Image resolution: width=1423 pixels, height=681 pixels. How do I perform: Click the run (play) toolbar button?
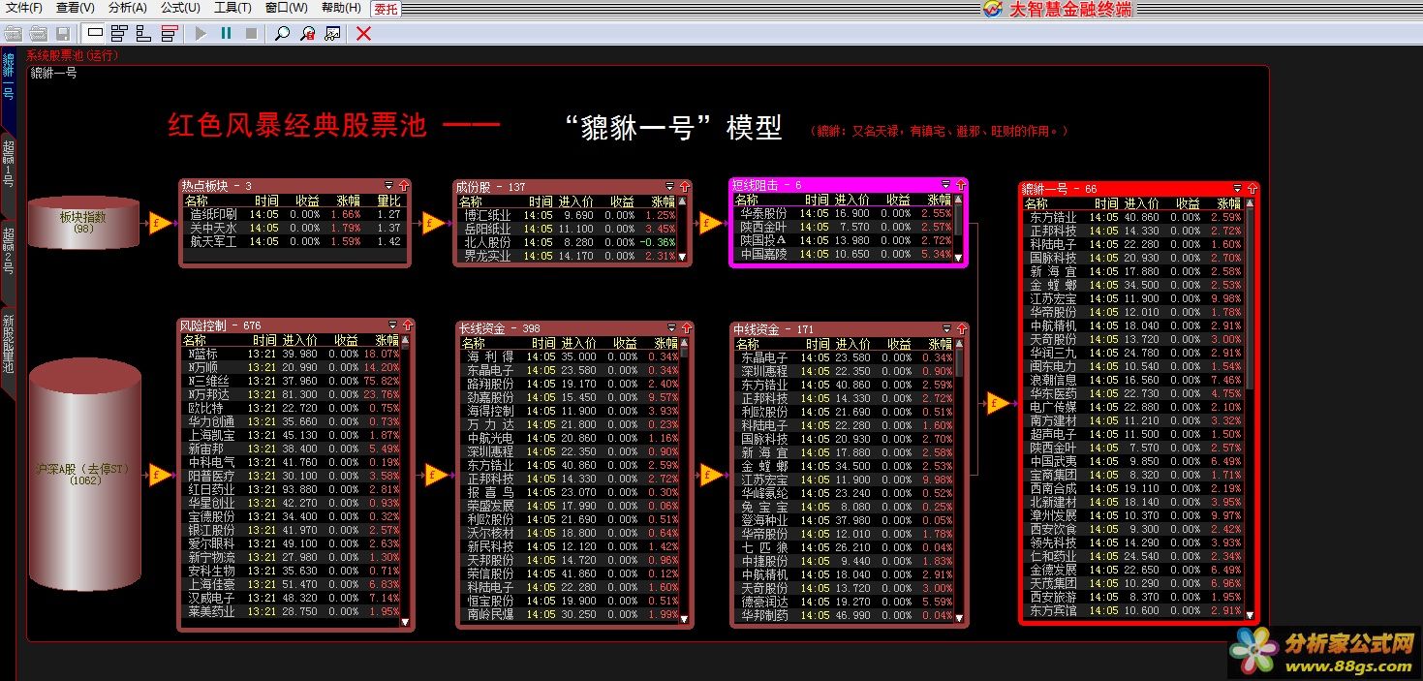(x=201, y=33)
